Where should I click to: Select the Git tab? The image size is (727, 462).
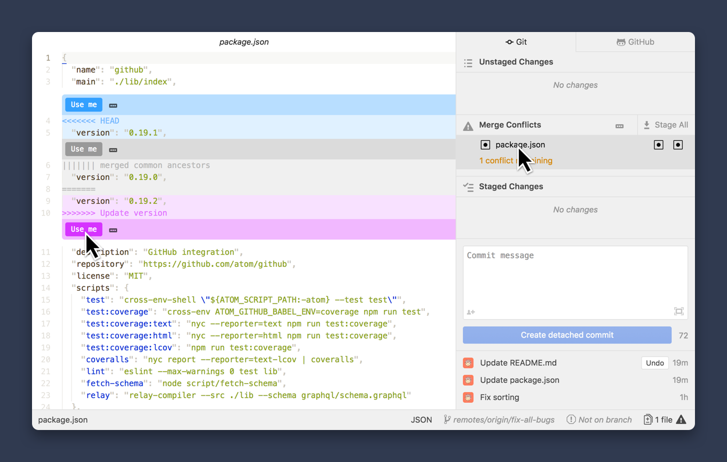(516, 42)
